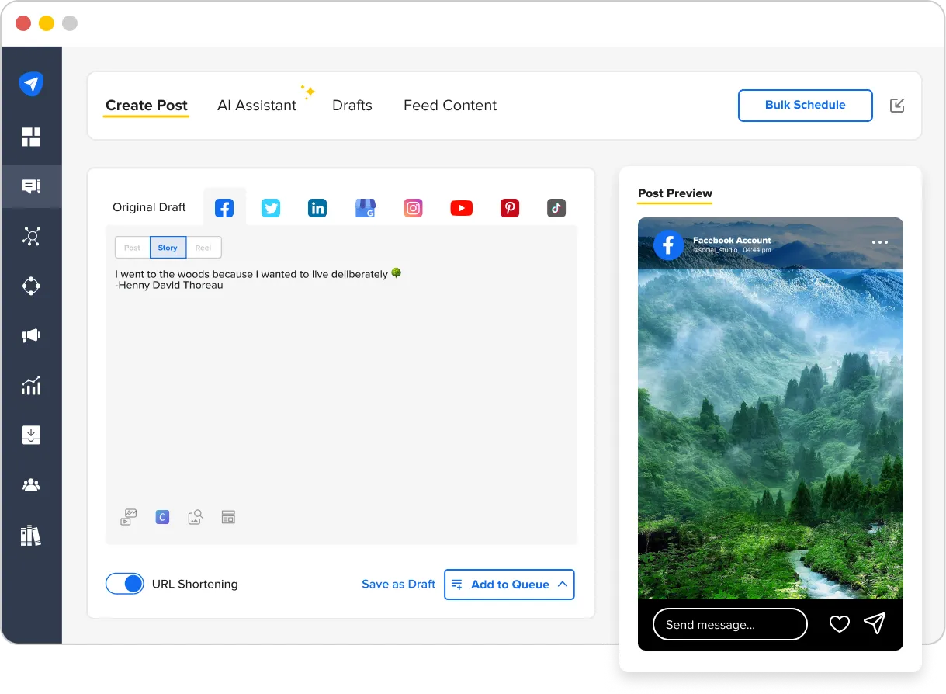Open Canva design integration icon
The image size is (946, 694).
pos(162,517)
